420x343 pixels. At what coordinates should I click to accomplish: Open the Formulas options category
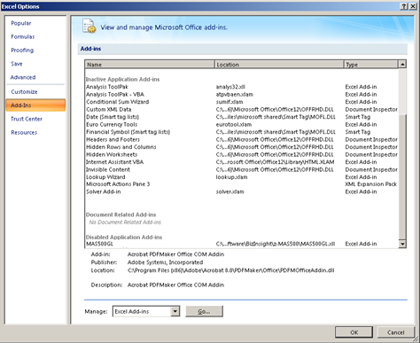pos(23,36)
